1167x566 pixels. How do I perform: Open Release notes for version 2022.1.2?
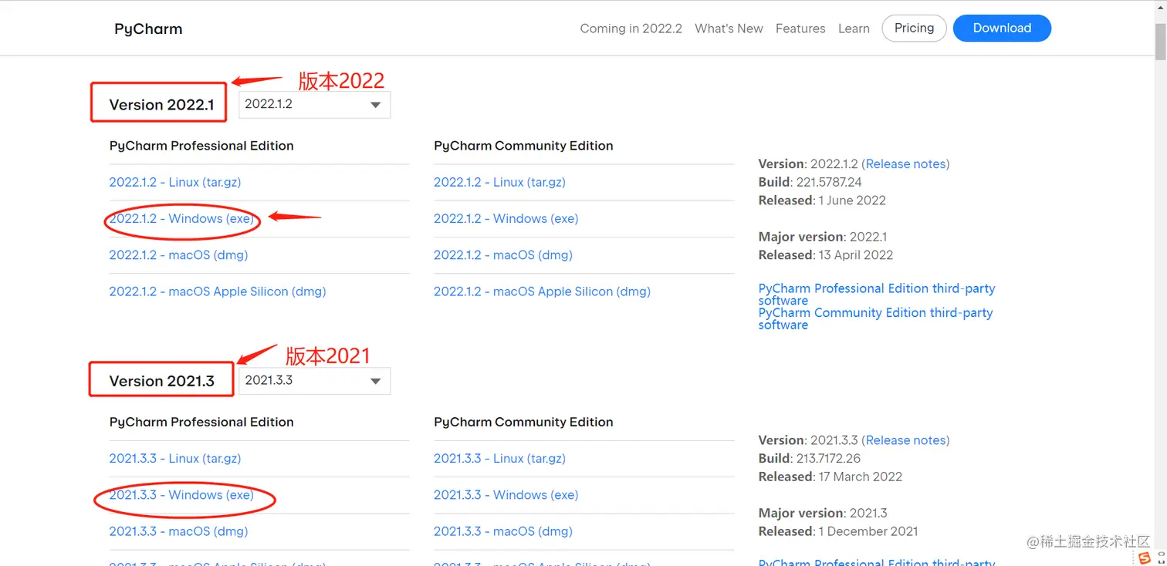tap(907, 164)
